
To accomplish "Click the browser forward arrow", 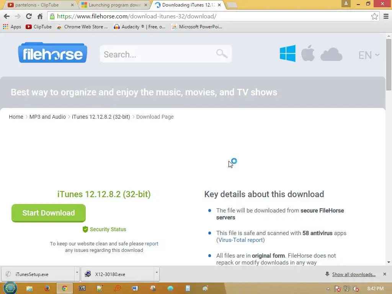I will click(18, 16).
